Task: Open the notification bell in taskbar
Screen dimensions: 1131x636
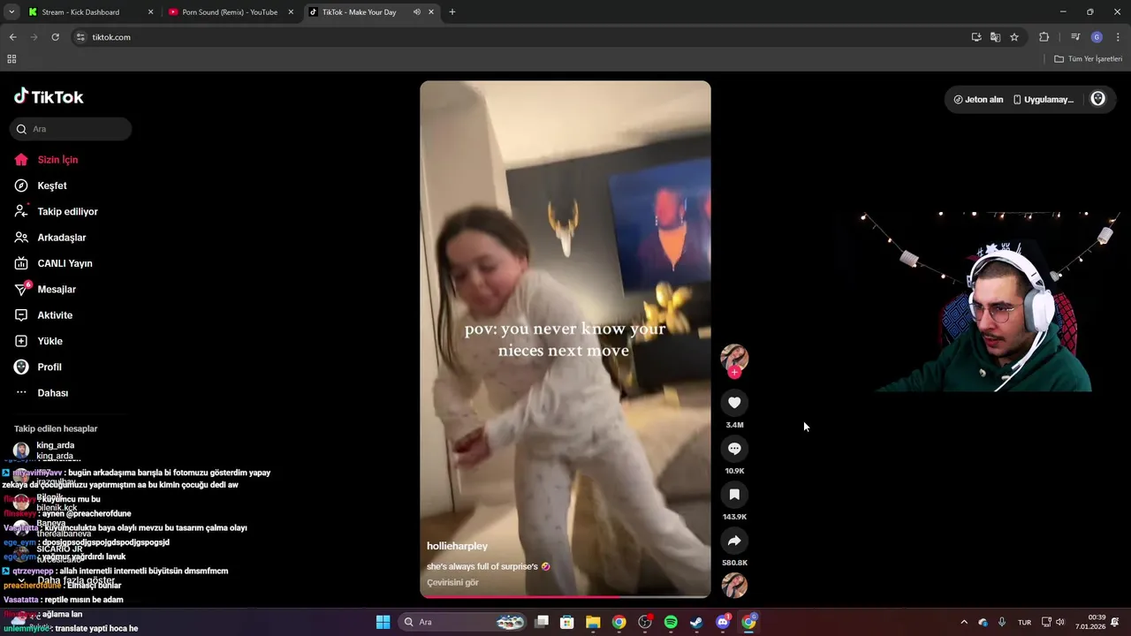Action: click(1116, 622)
